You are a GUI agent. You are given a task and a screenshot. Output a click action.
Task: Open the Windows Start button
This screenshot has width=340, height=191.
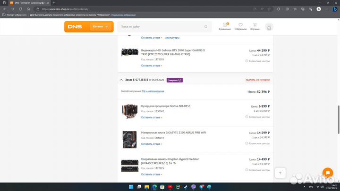(x=131, y=187)
